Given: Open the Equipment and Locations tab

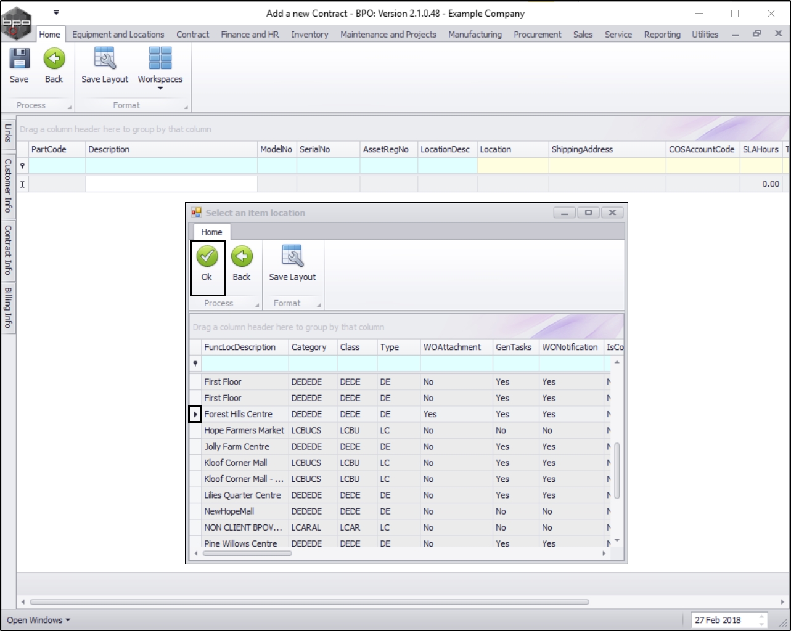Looking at the screenshot, I should pyautogui.click(x=118, y=35).
